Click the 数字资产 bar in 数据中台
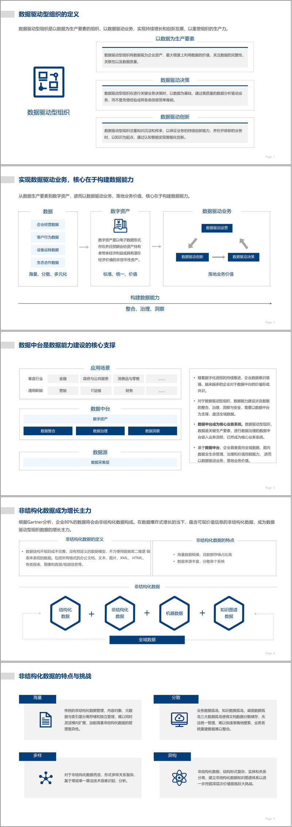The height and width of the screenshot is (827, 292). tap(100, 419)
